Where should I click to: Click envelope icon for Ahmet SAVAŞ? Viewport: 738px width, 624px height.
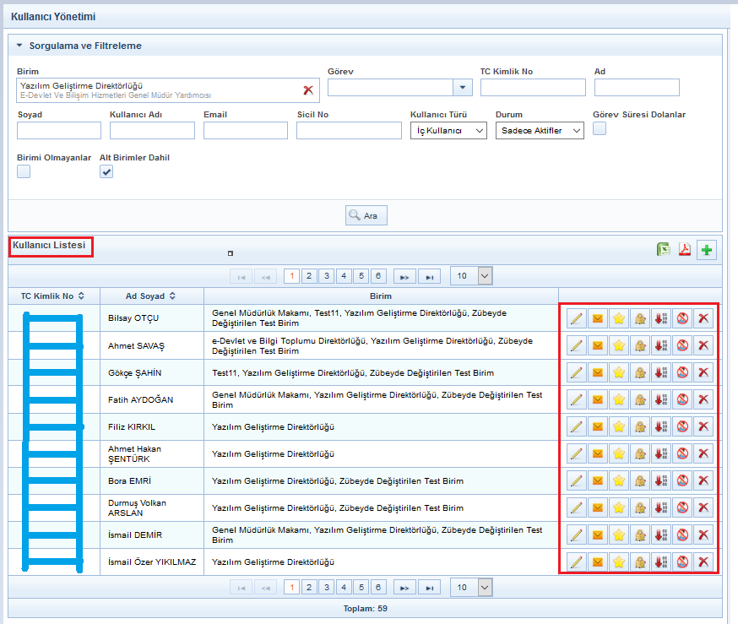point(598,345)
